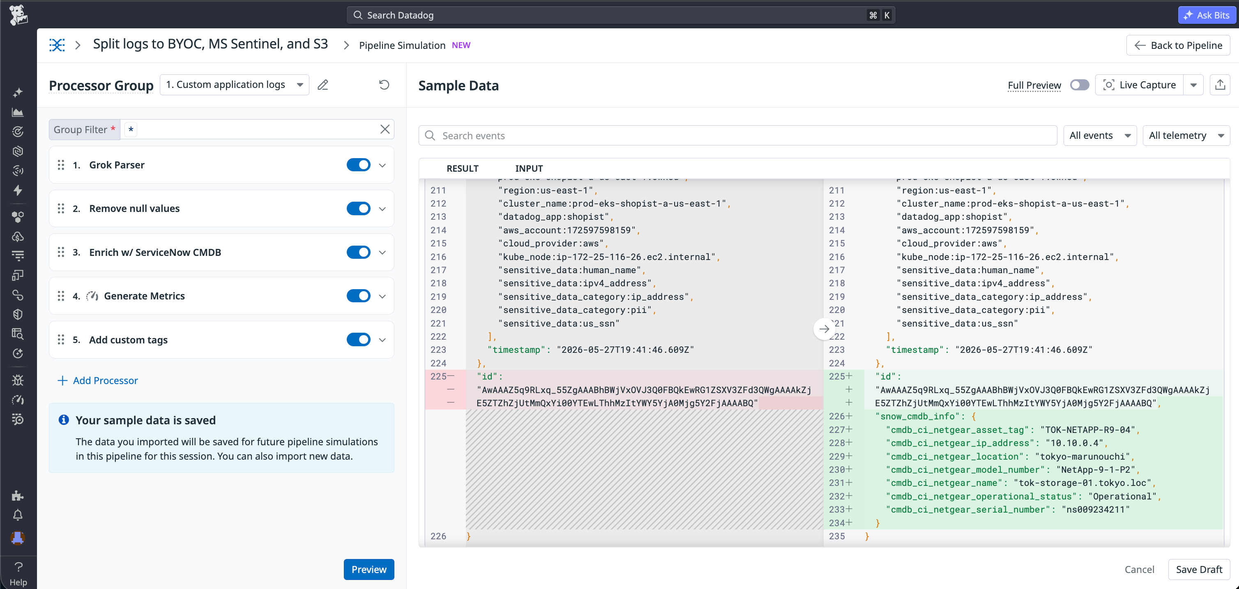The height and width of the screenshot is (589, 1239).
Task: Open the shield security sidebar icon
Action: pyautogui.click(x=18, y=315)
